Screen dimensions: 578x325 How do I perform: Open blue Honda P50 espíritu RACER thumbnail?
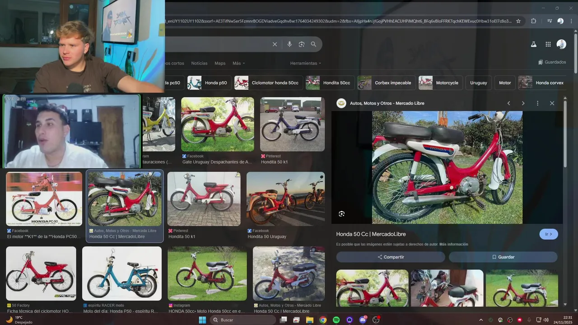click(x=122, y=274)
